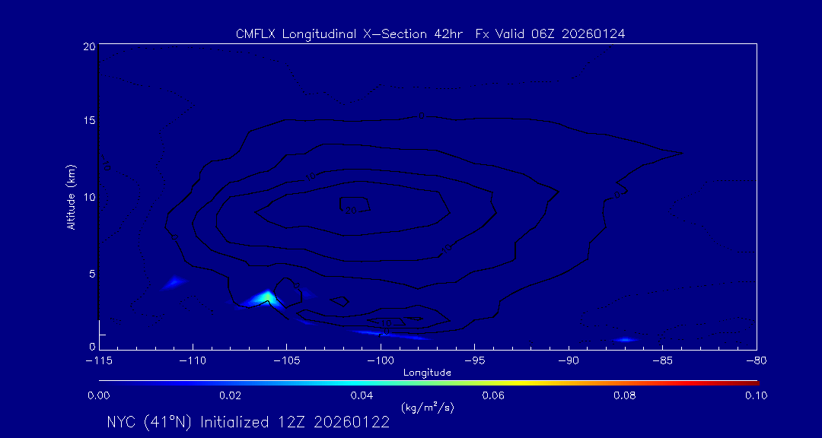Click the "Longitude" x-axis label
The height and width of the screenshot is (438, 822).
point(427,373)
